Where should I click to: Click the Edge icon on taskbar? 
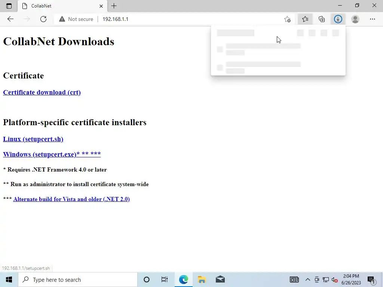pos(183,280)
